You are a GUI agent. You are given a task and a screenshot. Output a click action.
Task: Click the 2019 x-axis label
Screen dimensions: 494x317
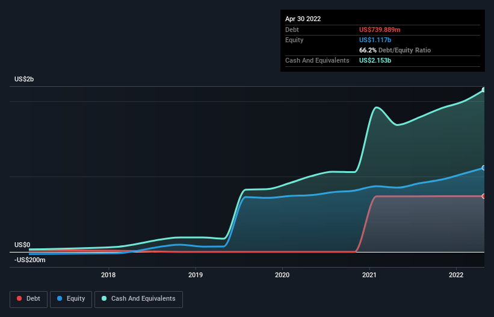pyautogui.click(x=196, y=275)
